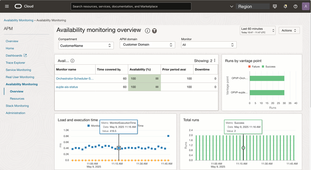This screenshot has width=311, height=170.
Task: Click the search resources and services field
Action: (131, 6)
